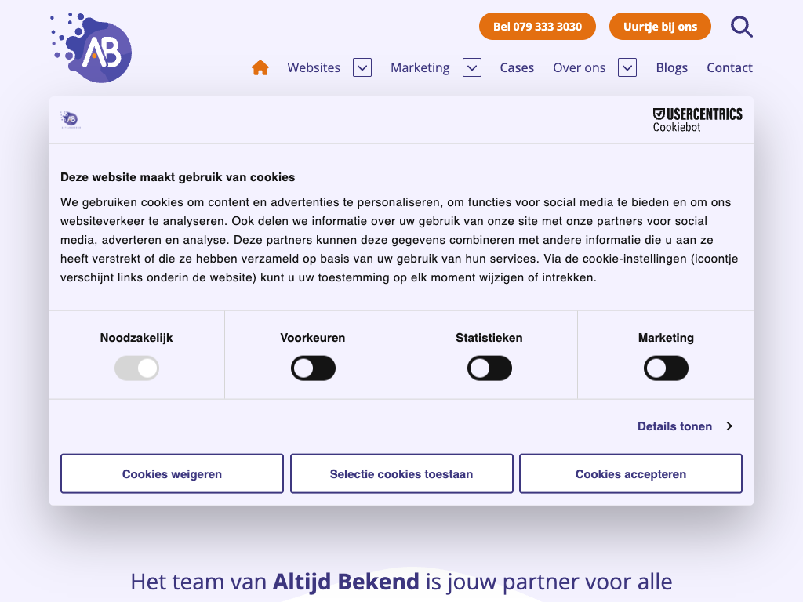Open the Cases menu item
803x602 pixels.
(517, 68)
